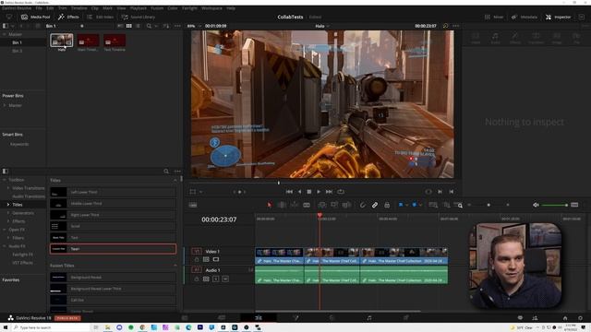Expand the Video Transitions tree item
The height and width of the screenshot is (332, 591).
coord(8,188)
